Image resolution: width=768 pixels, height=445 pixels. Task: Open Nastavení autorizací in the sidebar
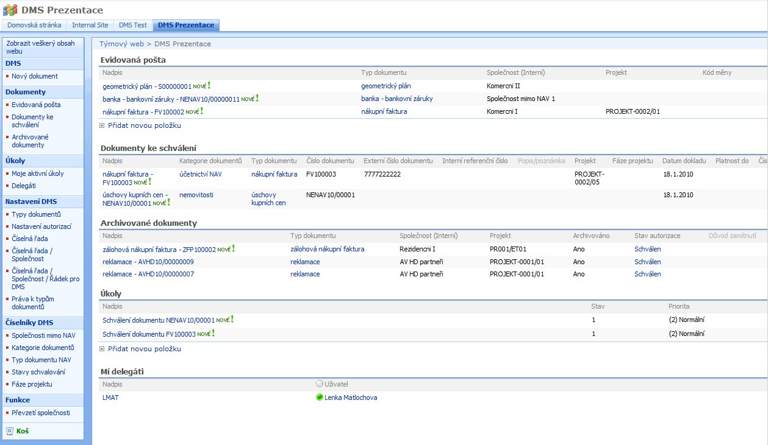point(42,226)
